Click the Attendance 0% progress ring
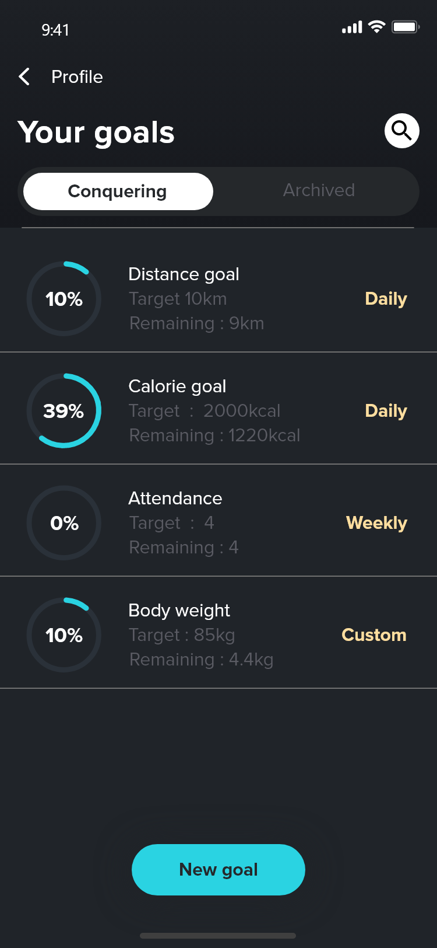The height and width of the screenshot is (948, 437). click(64, 523)
